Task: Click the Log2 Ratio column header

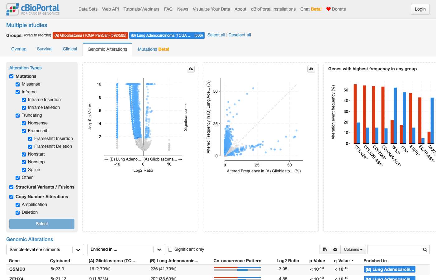Action: 288,261
